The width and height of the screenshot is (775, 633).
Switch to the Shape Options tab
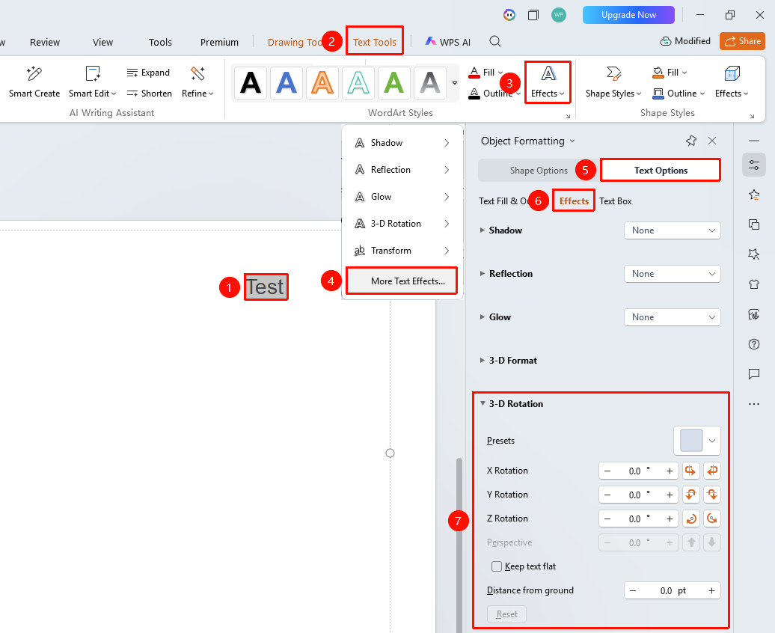(539, 171)
